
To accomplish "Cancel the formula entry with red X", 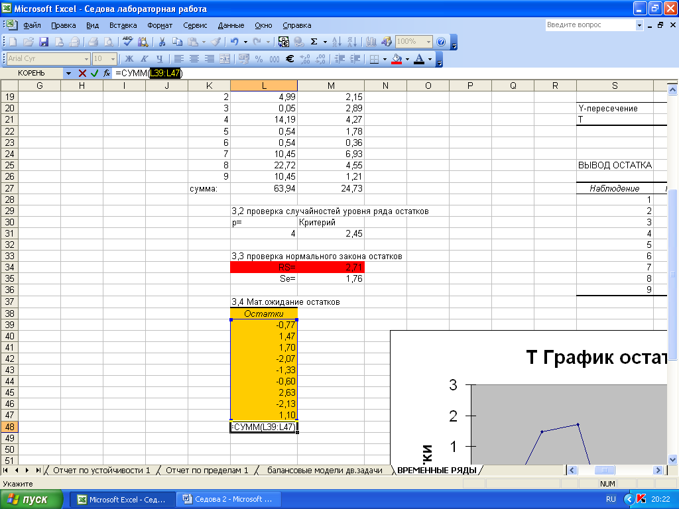I will 82,74.
